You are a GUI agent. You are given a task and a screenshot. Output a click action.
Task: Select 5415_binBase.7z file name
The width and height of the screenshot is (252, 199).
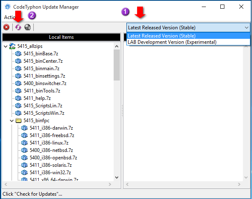tap(41, 54)
